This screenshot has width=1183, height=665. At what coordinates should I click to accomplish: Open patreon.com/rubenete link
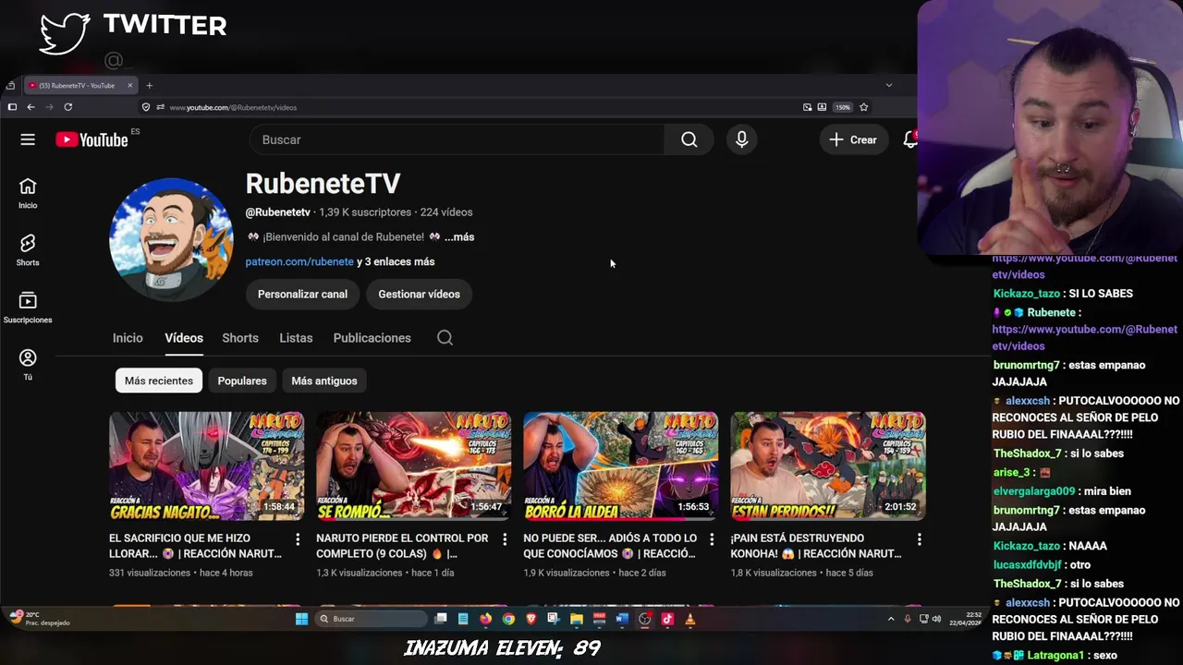pyautogui.click(x=299, y=262)
